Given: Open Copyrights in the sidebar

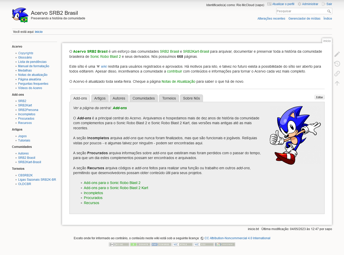Looking at the screenshot, I should [x=26, y=53].
